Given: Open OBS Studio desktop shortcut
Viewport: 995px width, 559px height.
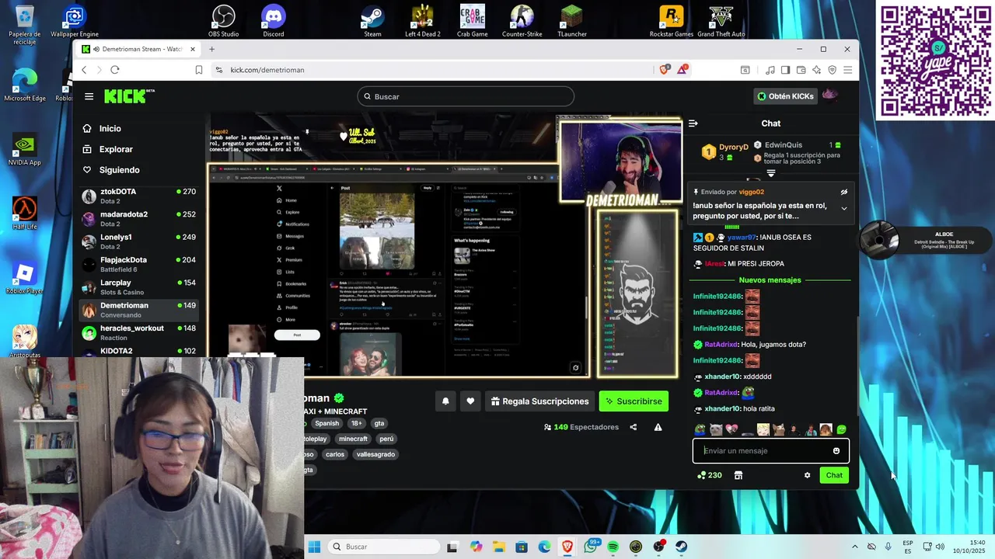Looking at the screenshot, I should coord(224,21).
